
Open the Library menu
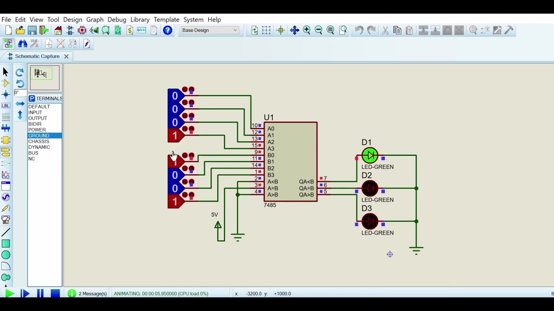tap(140, 19)
